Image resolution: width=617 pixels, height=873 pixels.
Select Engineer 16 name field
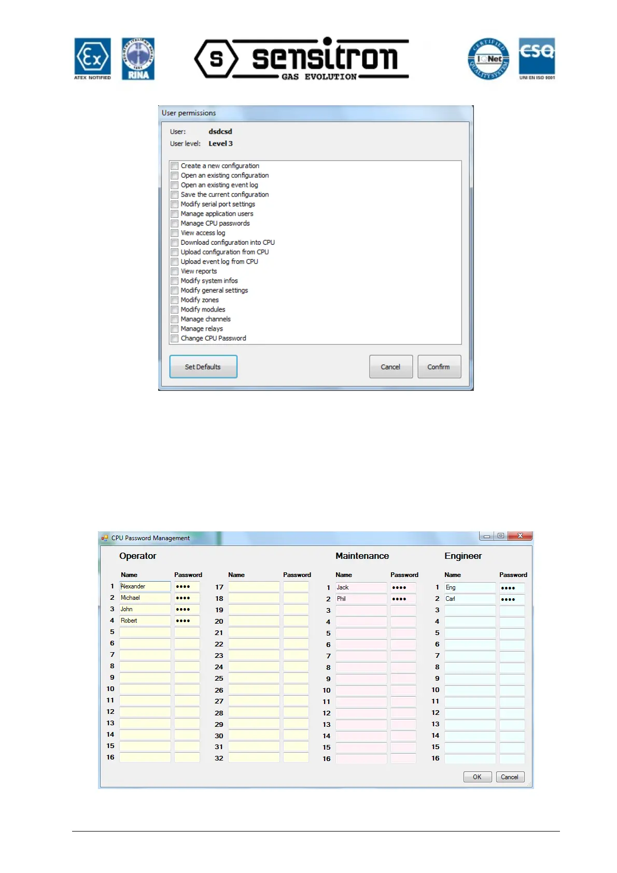[x=470, y=758]
